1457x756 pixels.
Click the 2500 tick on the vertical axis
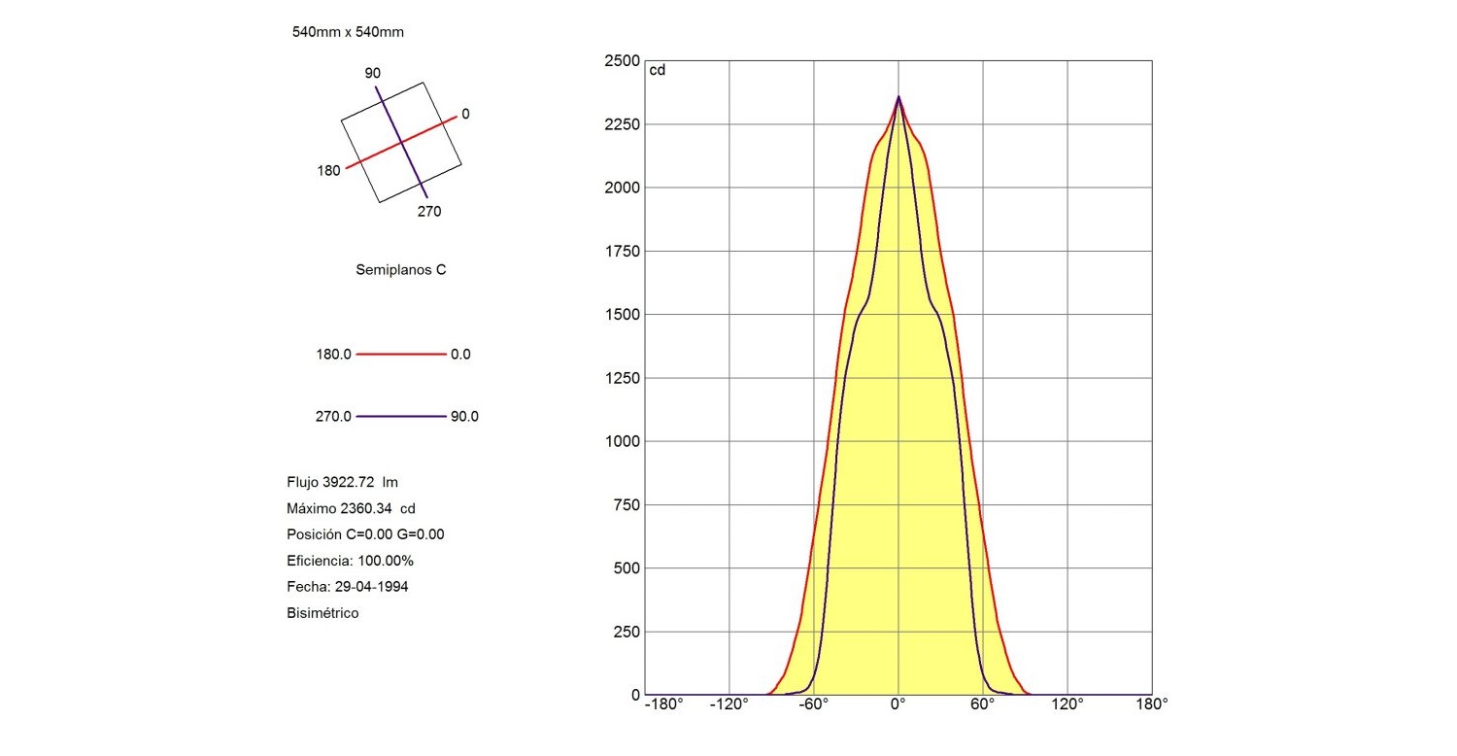coord(622,61)
